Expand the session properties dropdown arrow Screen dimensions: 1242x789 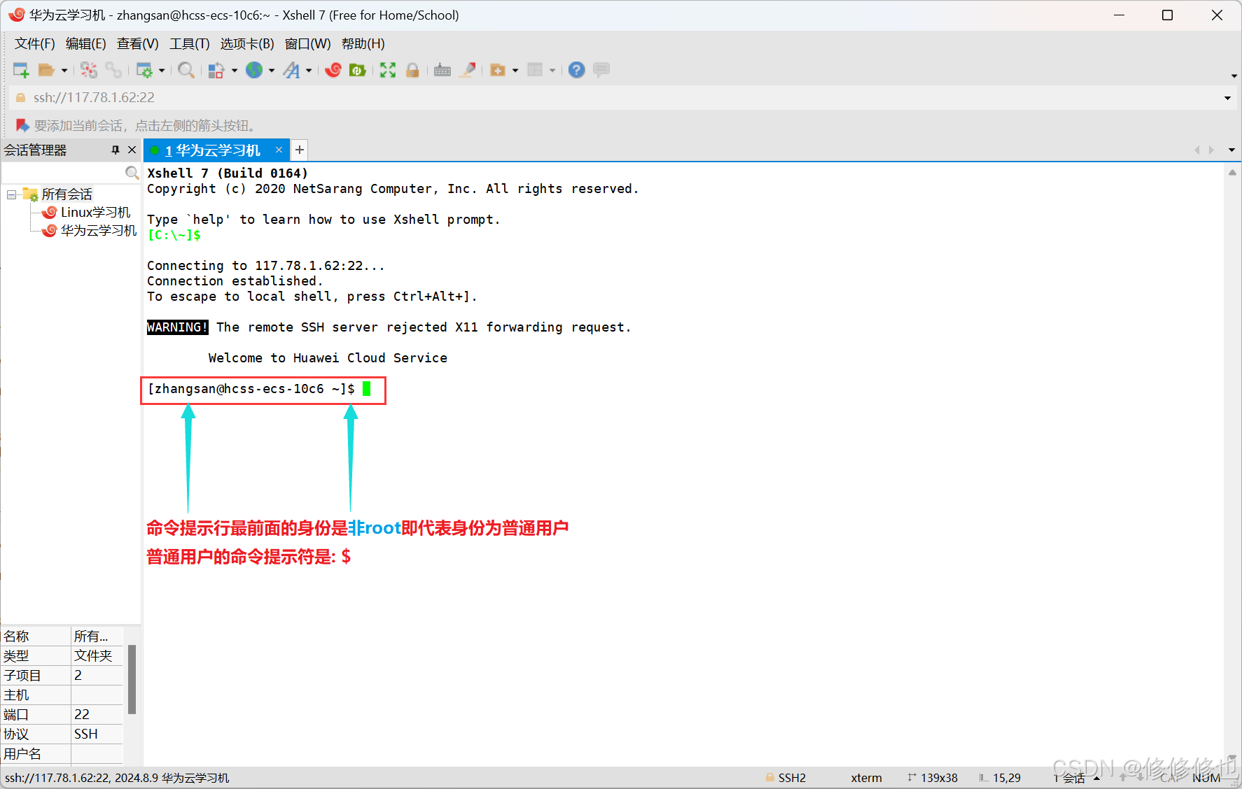point(162,71)
